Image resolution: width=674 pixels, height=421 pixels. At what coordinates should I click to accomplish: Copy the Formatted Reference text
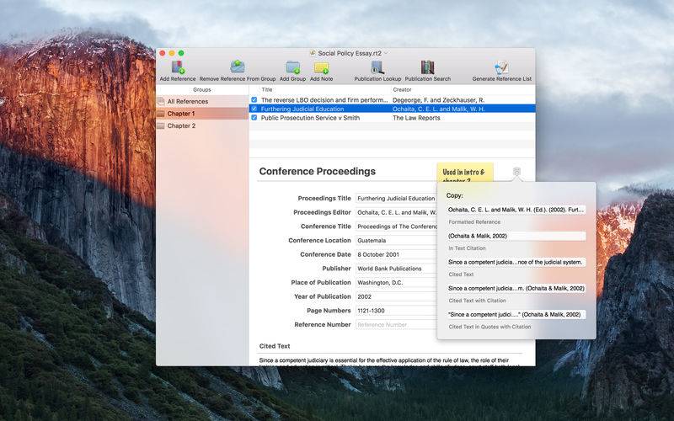(516, 210)
